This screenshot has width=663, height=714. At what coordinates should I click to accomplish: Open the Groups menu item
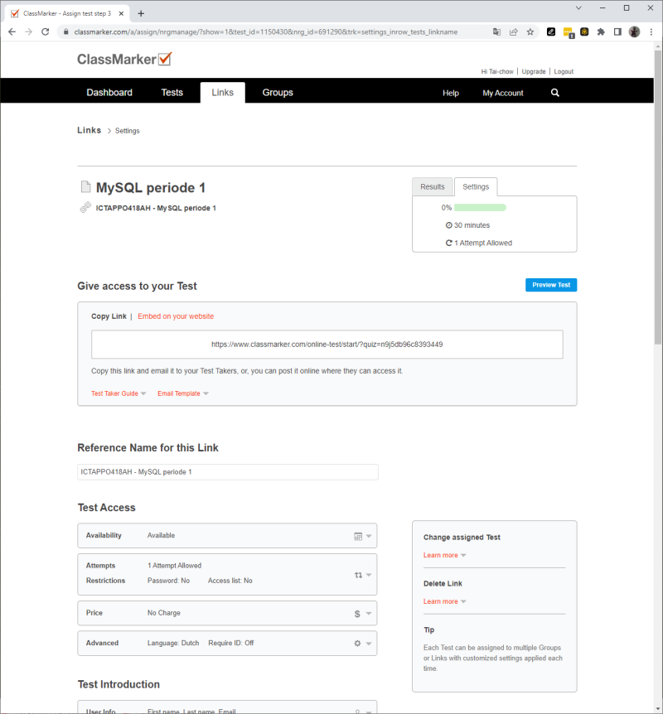278,93
